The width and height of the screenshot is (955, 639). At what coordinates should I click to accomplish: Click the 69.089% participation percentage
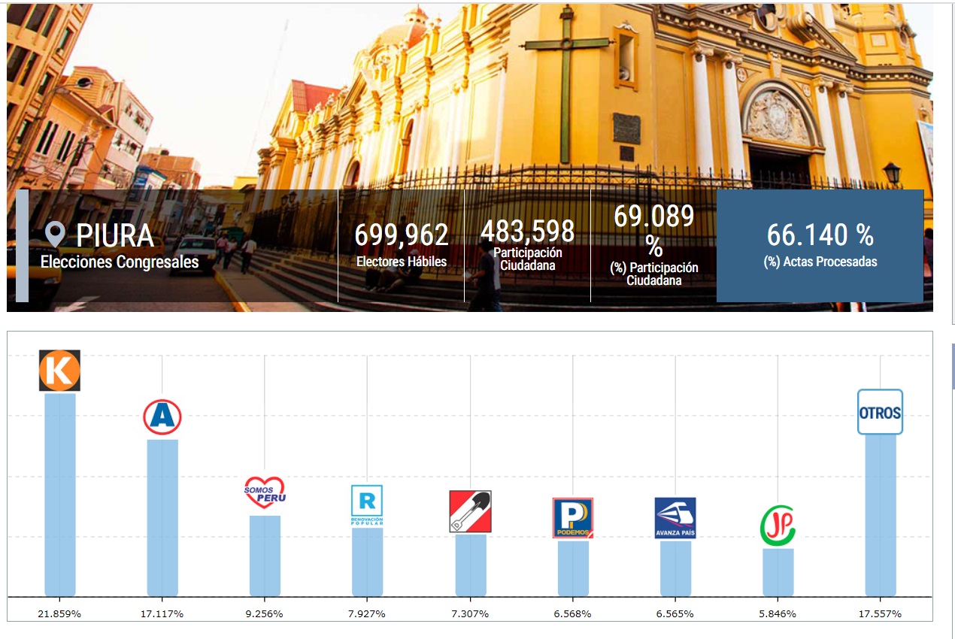click(x=653, y=217)
